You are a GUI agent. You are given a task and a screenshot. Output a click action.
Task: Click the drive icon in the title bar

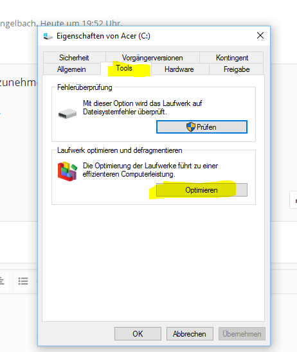48,36
